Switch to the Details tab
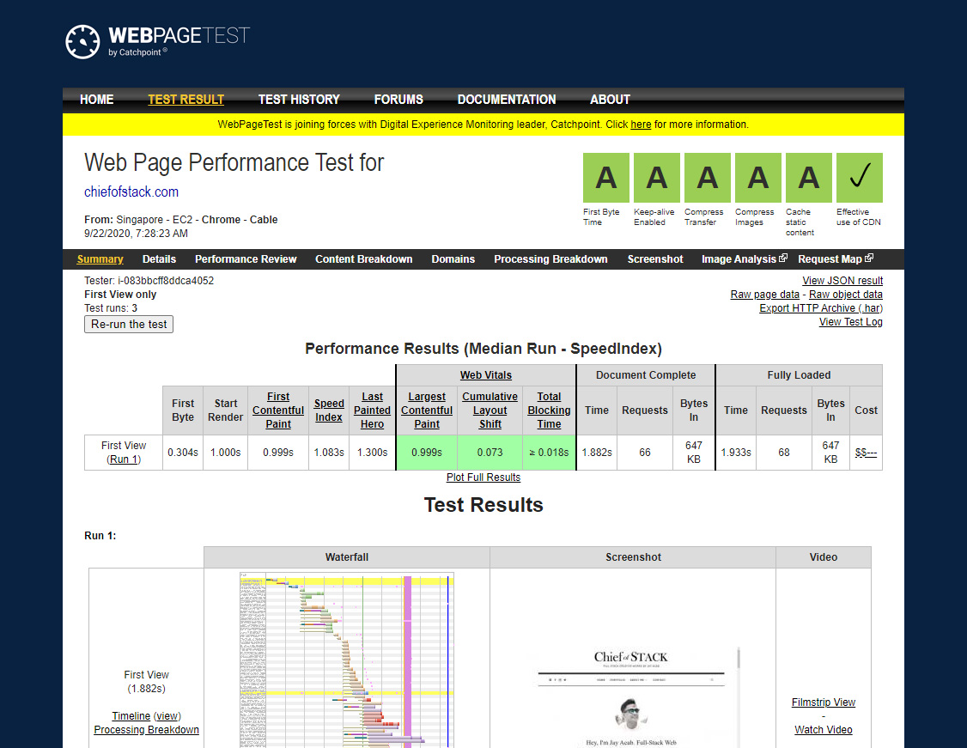 point(159,259)
